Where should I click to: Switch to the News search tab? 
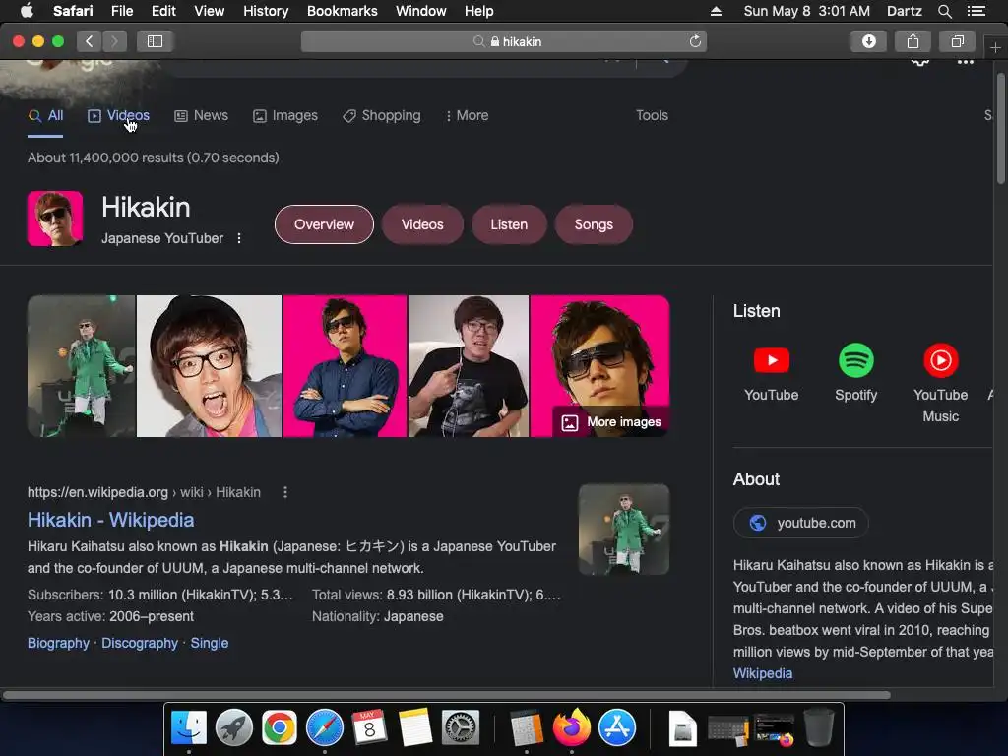point(201,116)
